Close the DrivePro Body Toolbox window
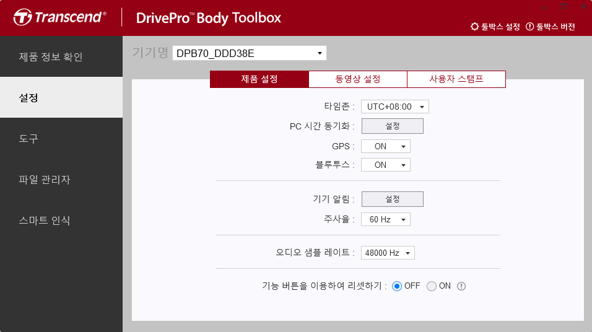The image size is (592, 332). (x=583, y=7)
